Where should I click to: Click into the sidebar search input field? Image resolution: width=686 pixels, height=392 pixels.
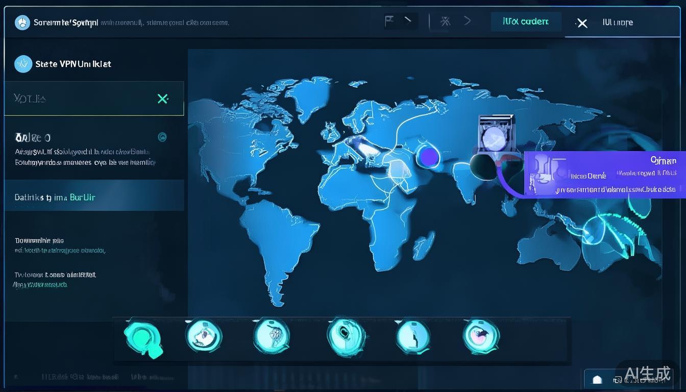pyautogui.click(x=77, y=99)
